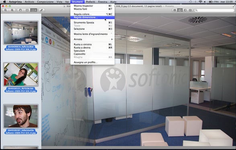The image size is (236, 150).
Task: Switch to content-only sidebar view button
Action: [174, 10]
